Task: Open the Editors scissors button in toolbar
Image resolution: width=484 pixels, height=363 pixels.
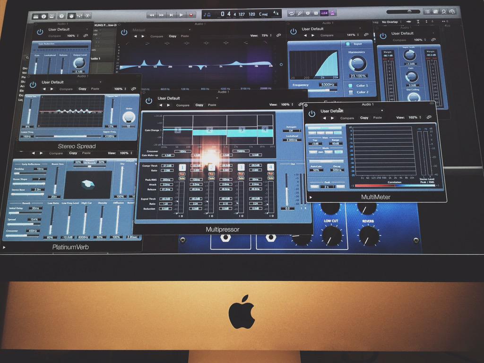Action: click(88, 16)
